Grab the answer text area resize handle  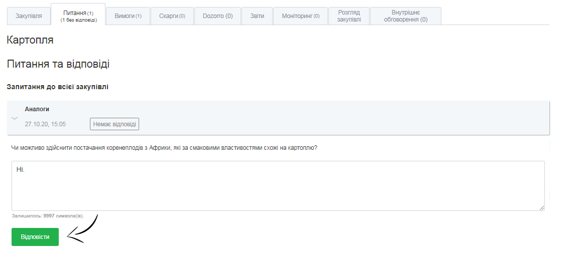coord(542,208)
